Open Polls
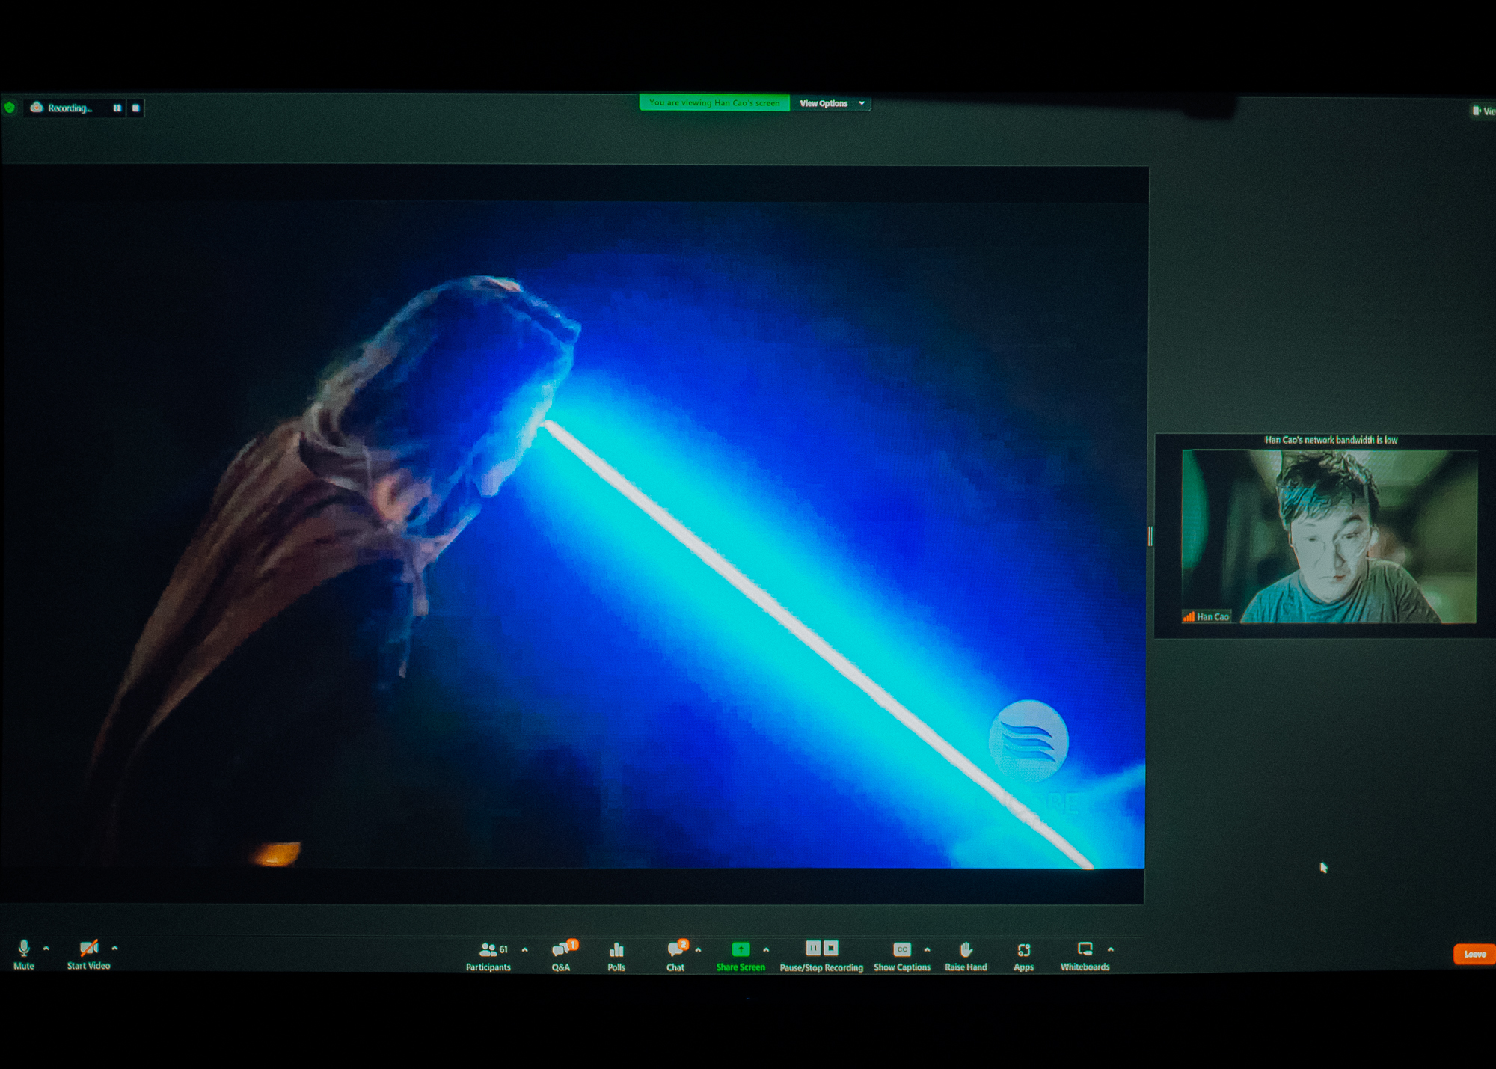This screenshot has height=1069, width=1496. pos(616,955)
